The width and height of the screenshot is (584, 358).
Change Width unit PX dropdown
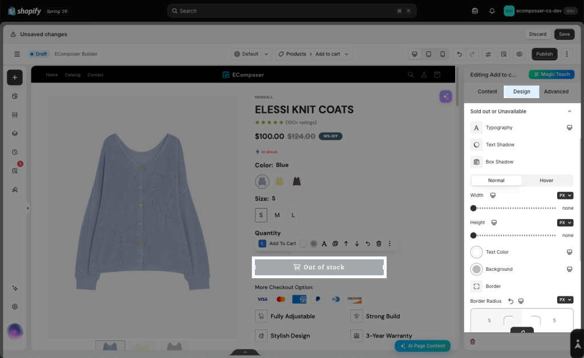[x=565, y=196]
